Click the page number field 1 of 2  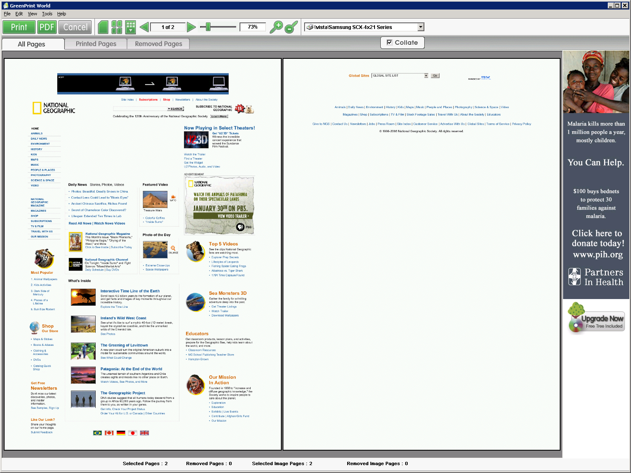coord(168,27)
